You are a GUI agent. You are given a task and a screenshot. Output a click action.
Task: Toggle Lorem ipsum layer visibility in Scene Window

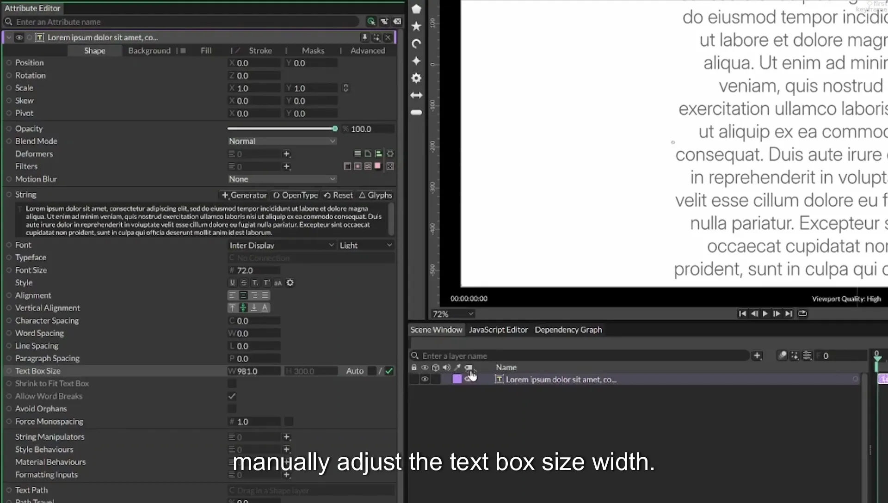tap(425, 380)
